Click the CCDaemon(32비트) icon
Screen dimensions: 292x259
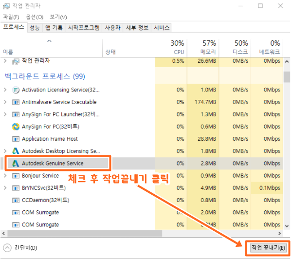tap(16, 200)
